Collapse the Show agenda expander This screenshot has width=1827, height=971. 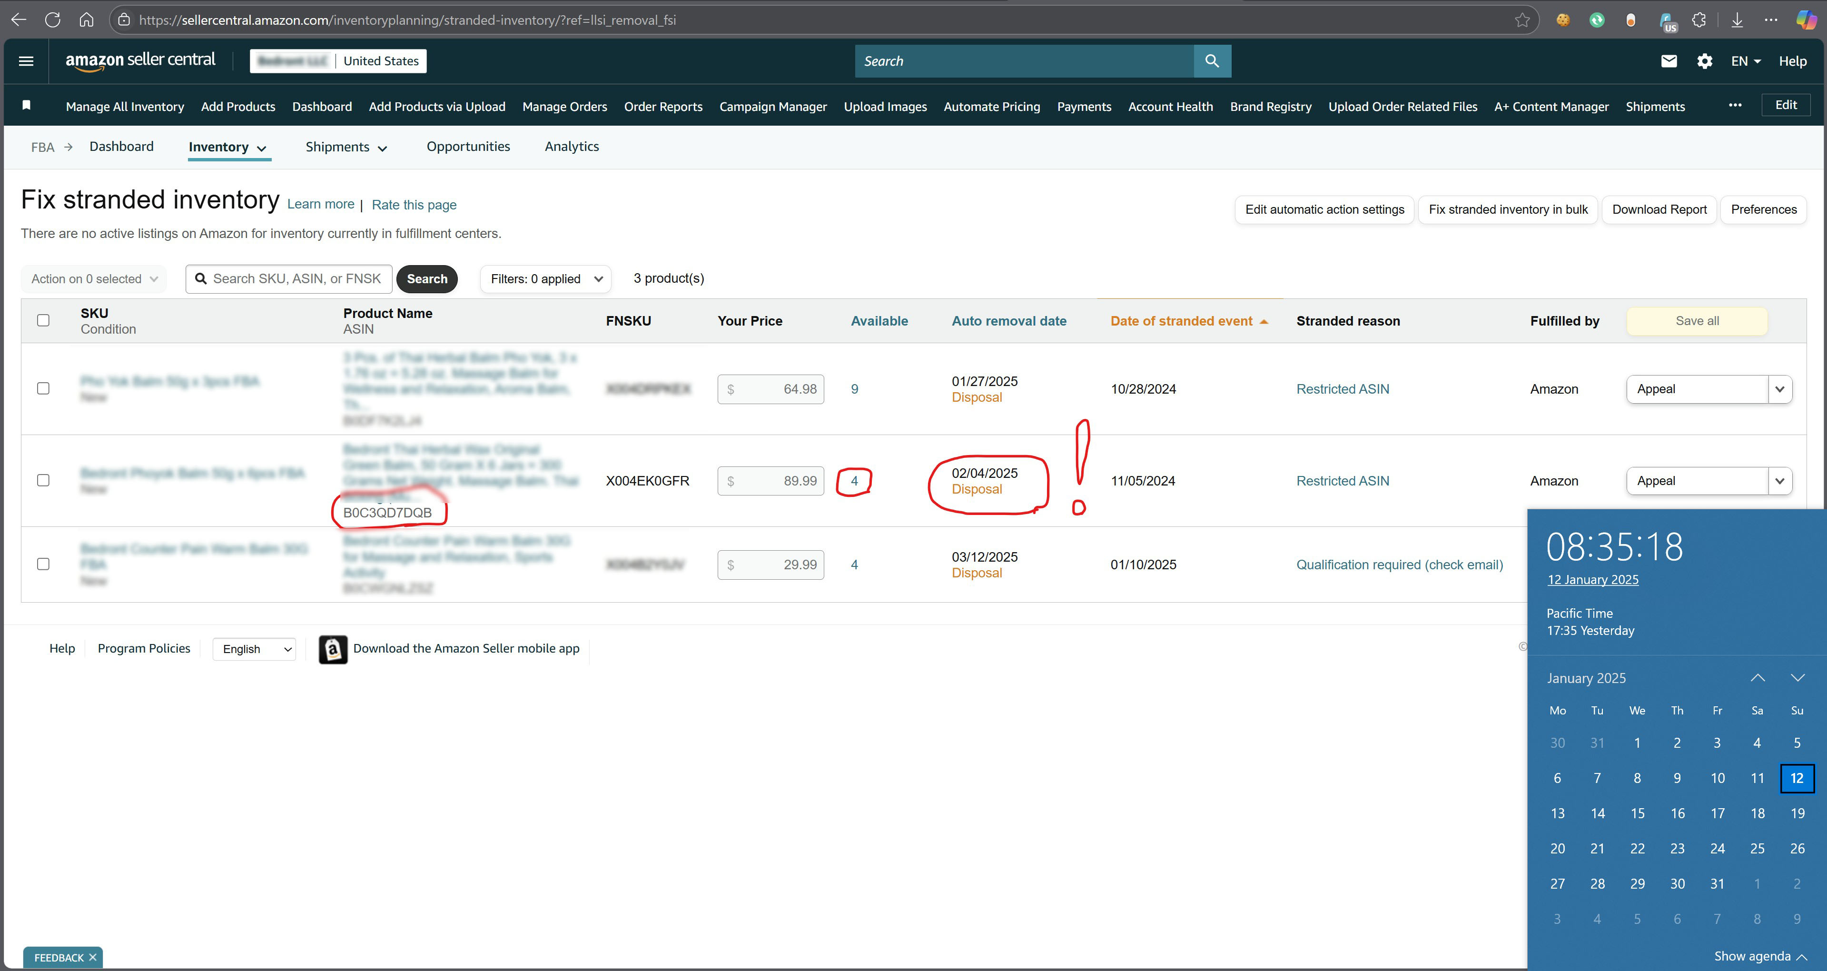point(1760,956)
